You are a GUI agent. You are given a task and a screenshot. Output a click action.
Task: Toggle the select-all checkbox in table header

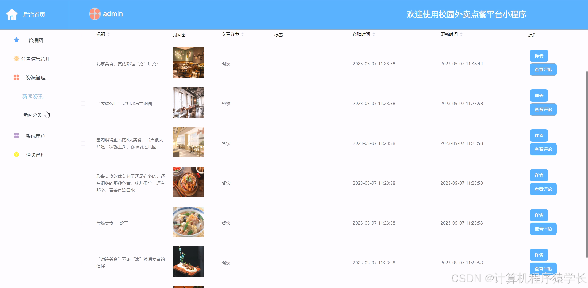(x=83, y=35)
